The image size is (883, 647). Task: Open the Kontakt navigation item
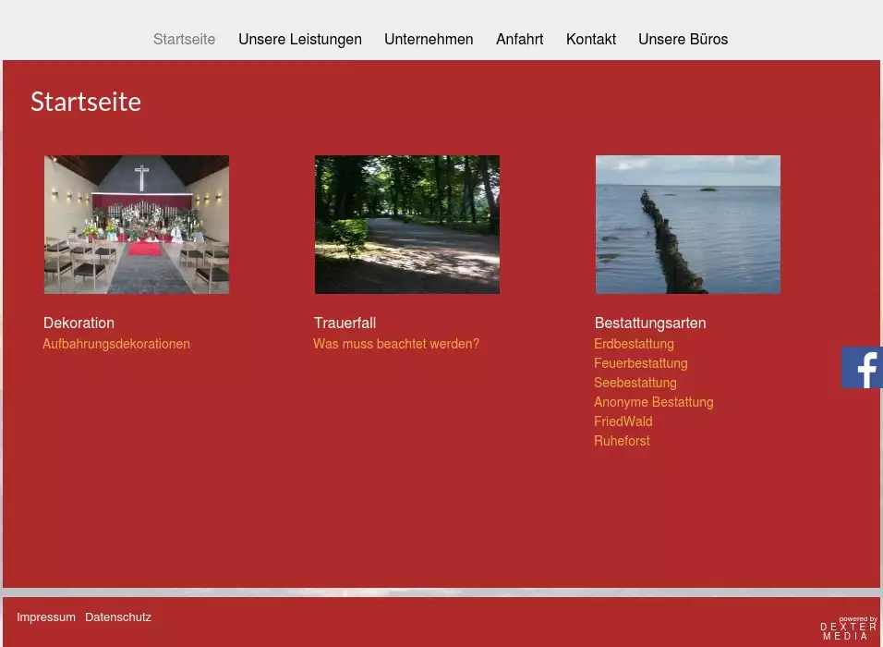coord(590,39)
